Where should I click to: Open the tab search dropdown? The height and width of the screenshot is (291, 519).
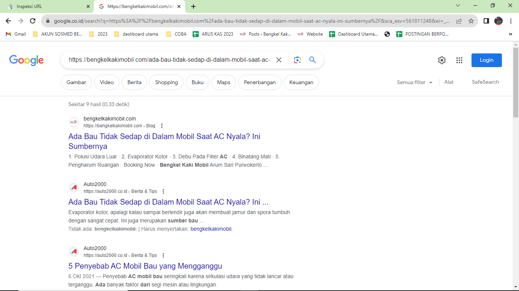click(x=458, y=6)
